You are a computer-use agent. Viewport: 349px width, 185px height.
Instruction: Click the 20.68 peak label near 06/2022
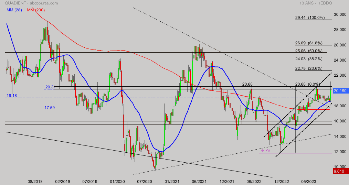point(247,84)
